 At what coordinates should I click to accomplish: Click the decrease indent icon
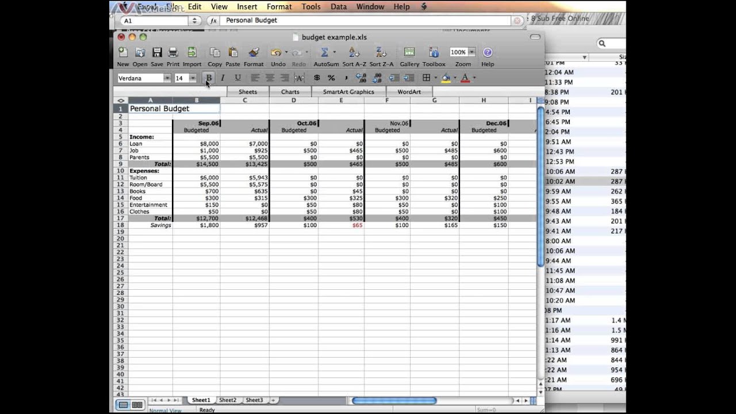pos(394,78)
